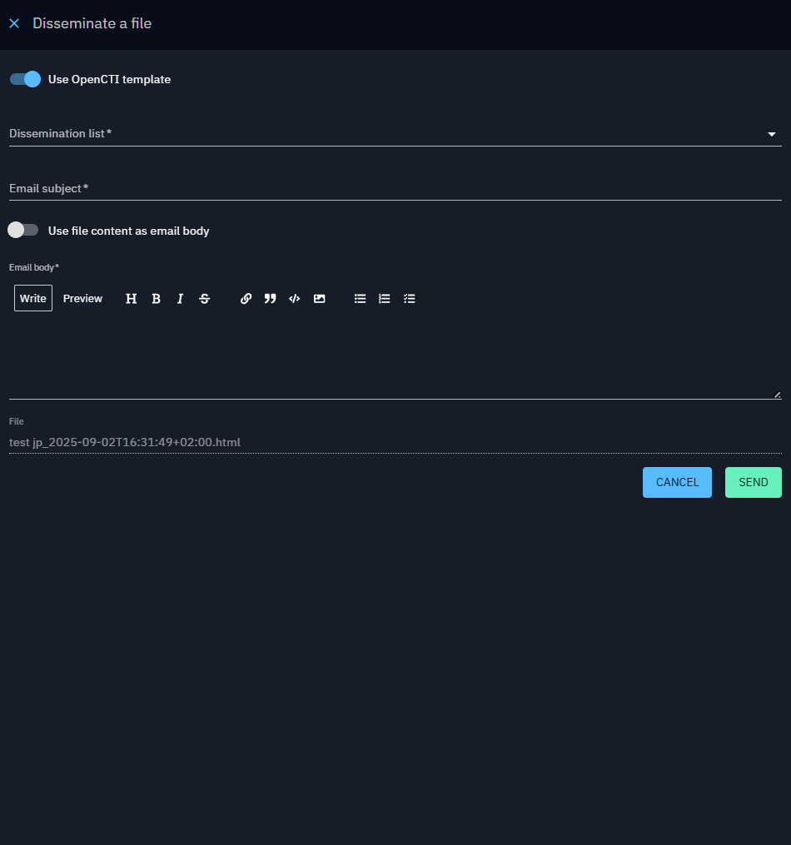Disable the Use OpenCTI template switch
The height and width of the screenshot is (845, 791).
[x=25, y=79]
